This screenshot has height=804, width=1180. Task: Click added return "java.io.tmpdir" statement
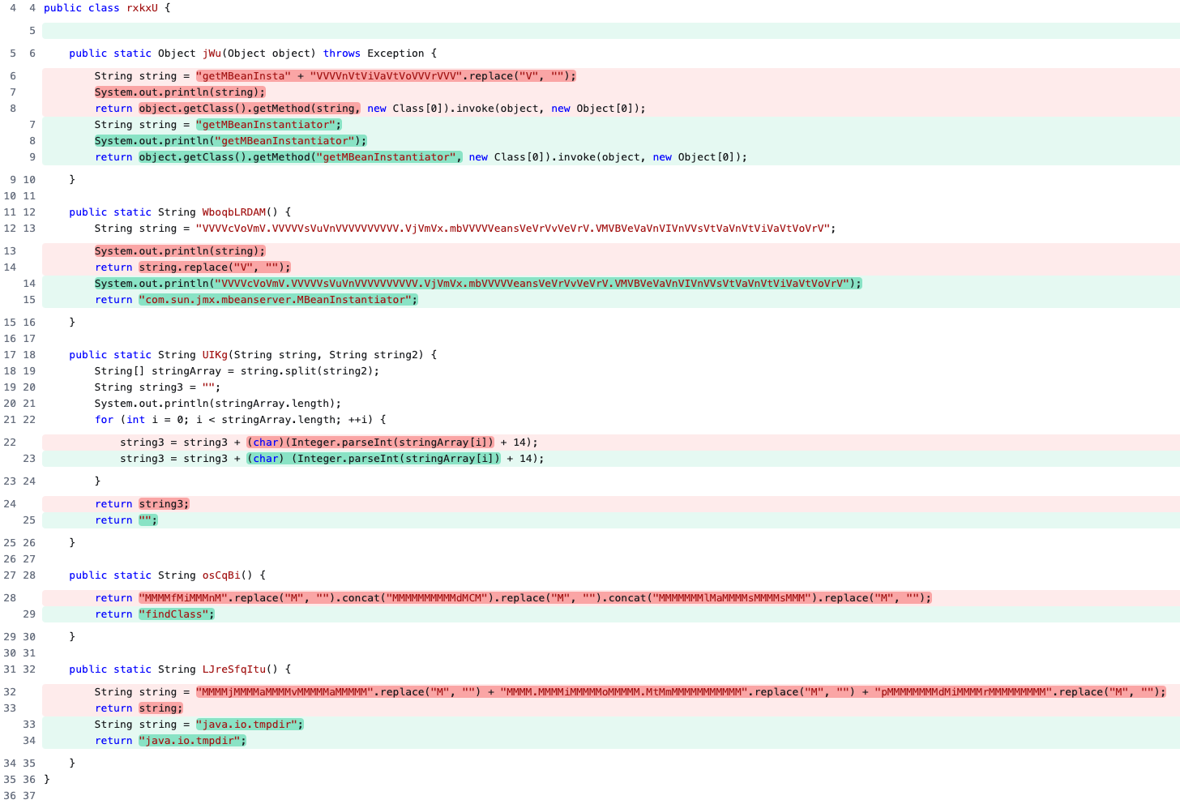pyautogui.click(x=171, y=741)
